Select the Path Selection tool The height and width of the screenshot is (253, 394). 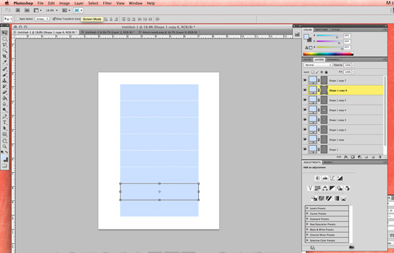(x=5, y=128)
